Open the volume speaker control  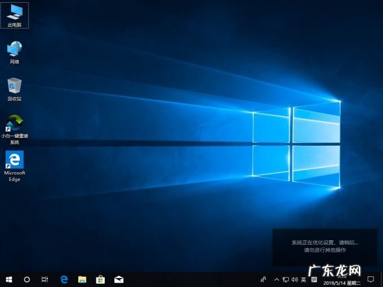click(x=294, y=279)
